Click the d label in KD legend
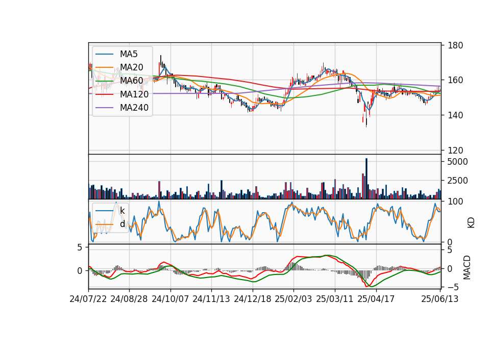The height and width of the screenshot is (352, 490). (x=122, y=224)
